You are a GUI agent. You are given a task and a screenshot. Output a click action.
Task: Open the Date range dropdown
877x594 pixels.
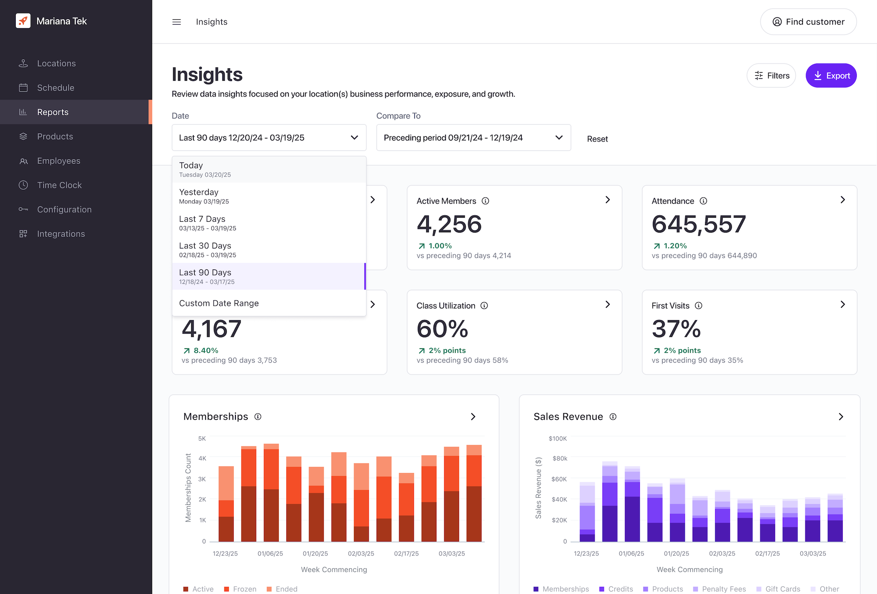click(x=269, y=138)
